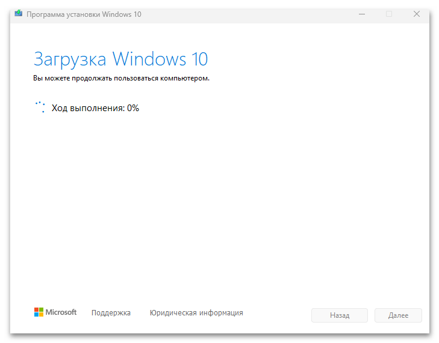Open the Юридическая информация link

point(196,312)
